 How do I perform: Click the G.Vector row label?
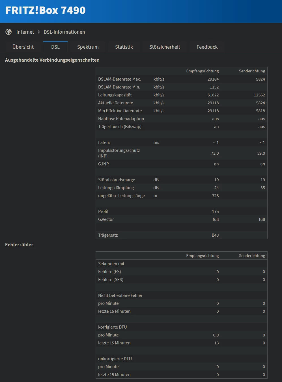pos(106,219)
